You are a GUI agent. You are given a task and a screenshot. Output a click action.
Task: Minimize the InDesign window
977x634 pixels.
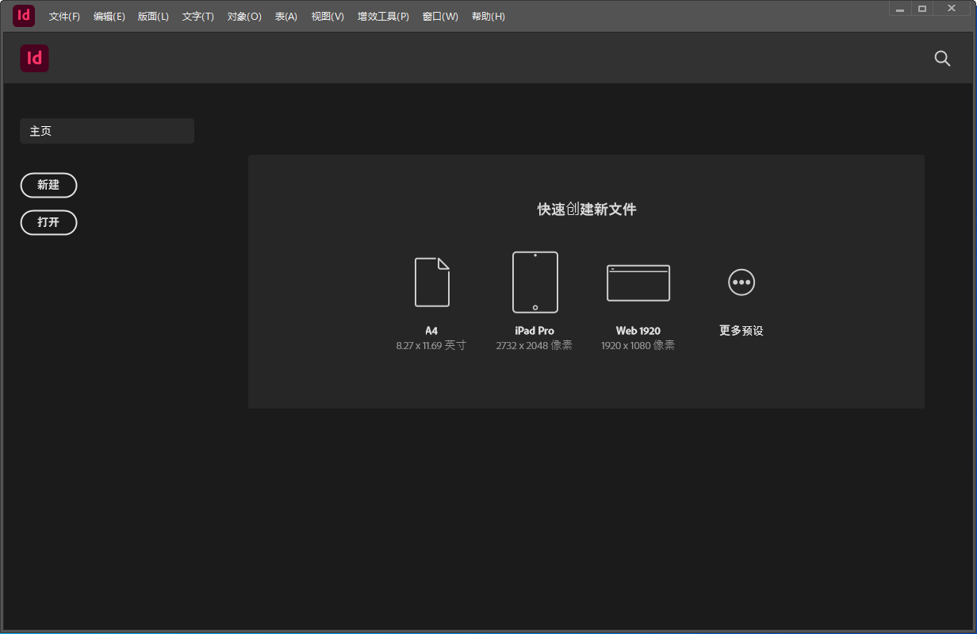tap(900, 9)
